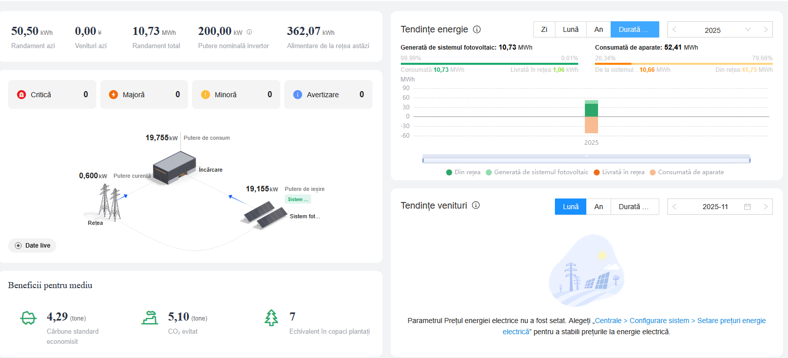Click the chart range zoom slider
Screen dimensions: 788x358
586,160
